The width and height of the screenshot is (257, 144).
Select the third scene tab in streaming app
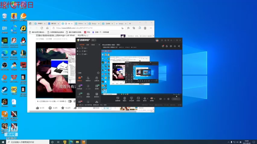[93, 45]
